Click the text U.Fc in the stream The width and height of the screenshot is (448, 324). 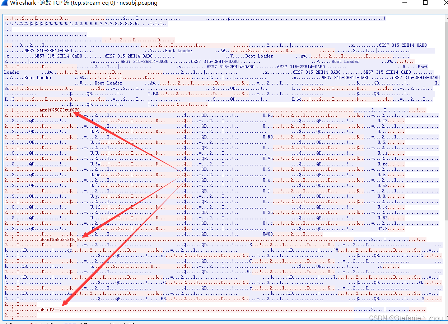[x=268, y=115]
